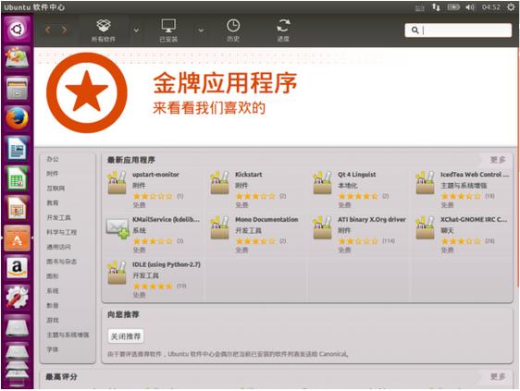
Task: Switch to the 已安装 (Installed) view
Action: pyautogui.click(x=168, y=31)
